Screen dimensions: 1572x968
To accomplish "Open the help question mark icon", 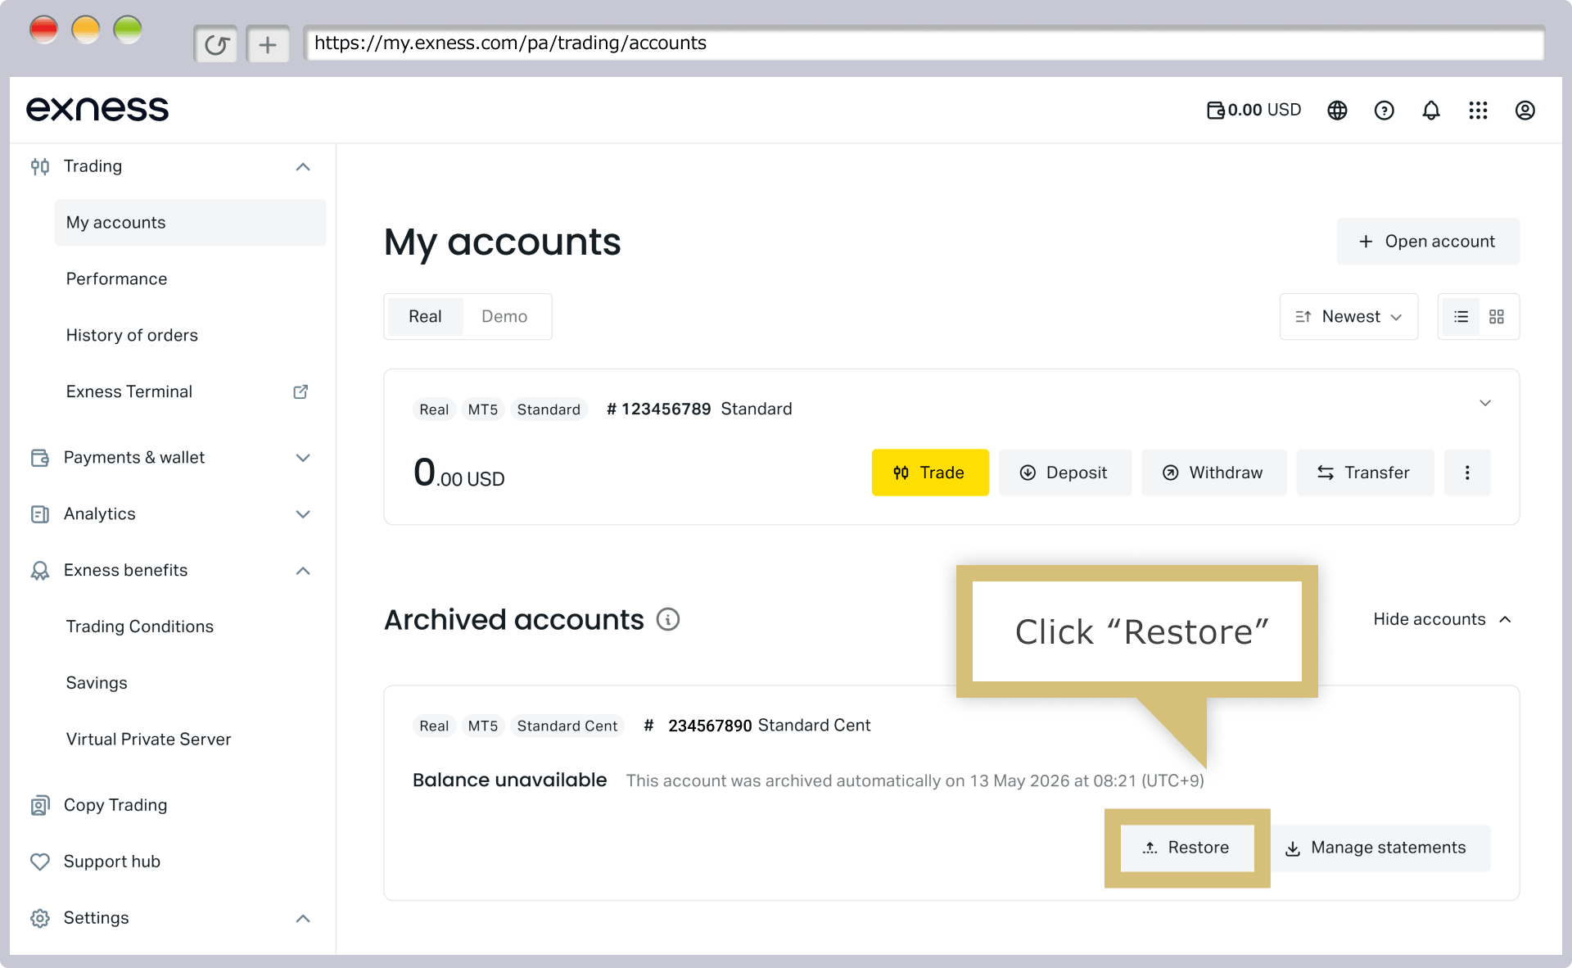I will coord(1384,110).
